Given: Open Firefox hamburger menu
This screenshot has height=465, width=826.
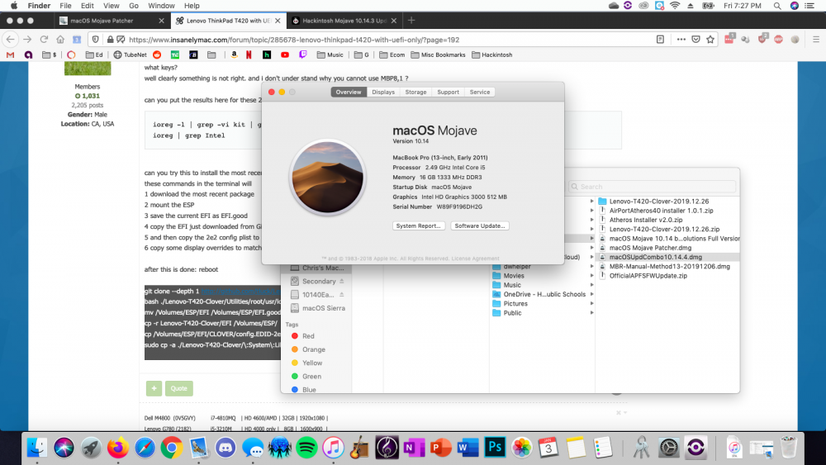Looking at the screenshot, I should [x=816, y=40].
